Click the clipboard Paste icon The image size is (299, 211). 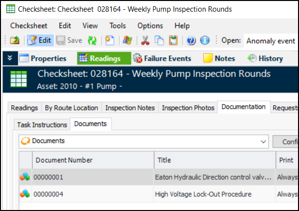(173, 40)
